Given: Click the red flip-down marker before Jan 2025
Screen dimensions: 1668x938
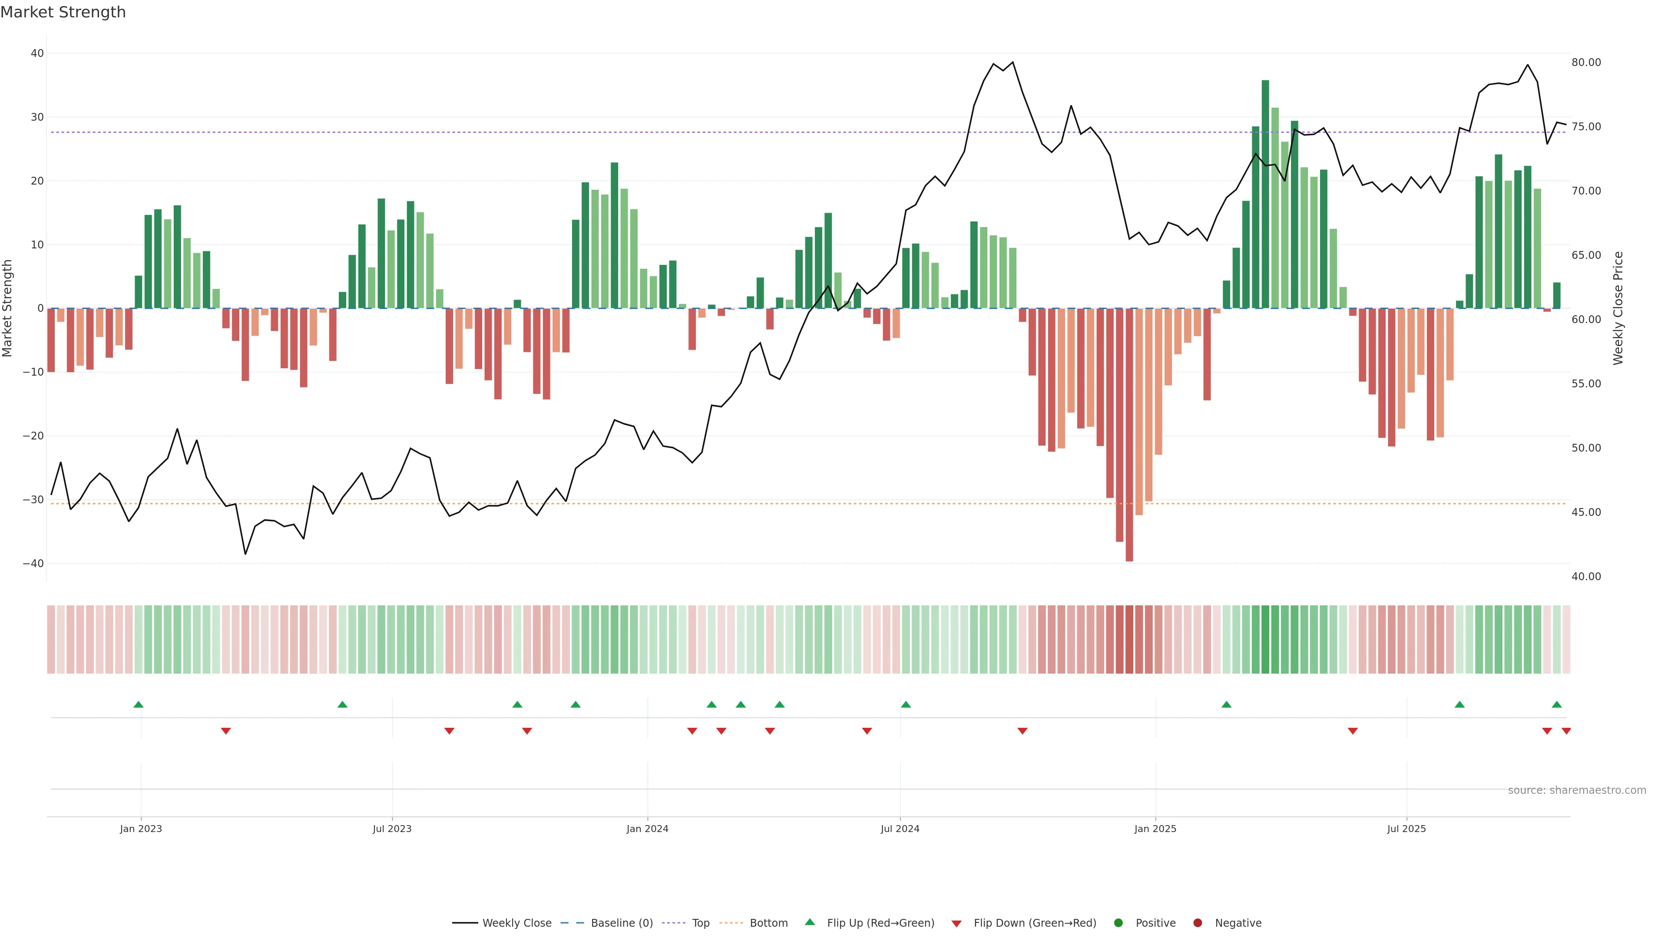Looking at the screenshot, I should pyautogui.click(x=1023, y=731).
